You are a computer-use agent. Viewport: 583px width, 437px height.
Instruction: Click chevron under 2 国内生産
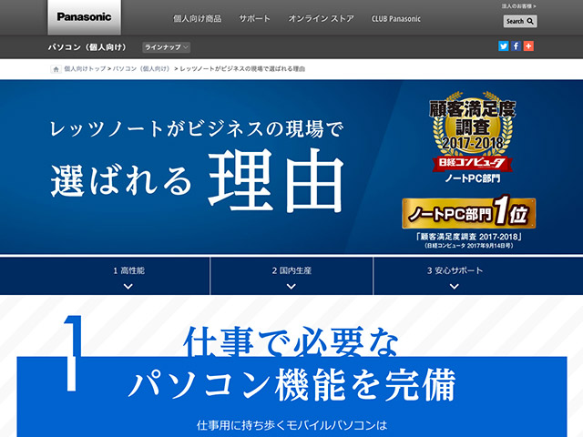tap(291, 286)
